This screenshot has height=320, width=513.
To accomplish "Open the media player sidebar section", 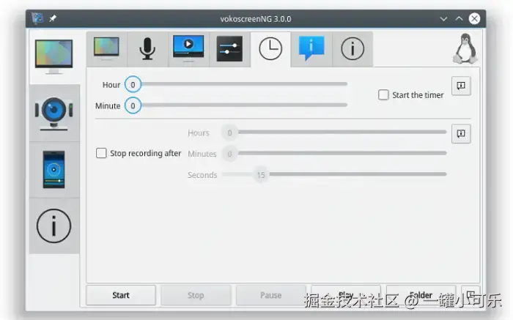I will click(x=54, y=170).
